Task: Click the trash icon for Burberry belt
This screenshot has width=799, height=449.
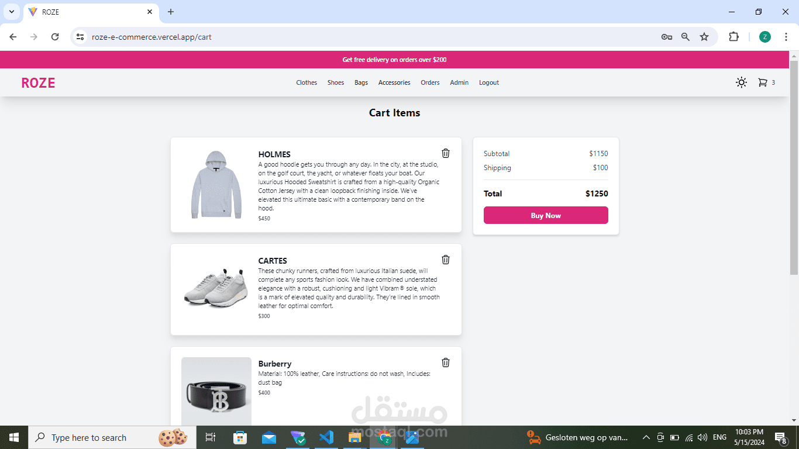Action: 446,362
